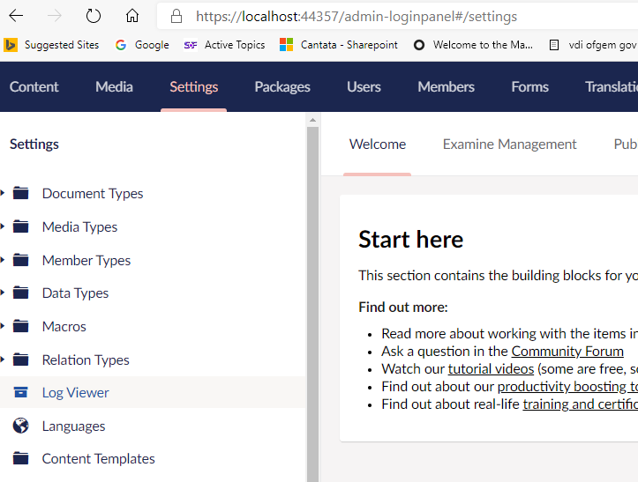Open the Google bookmark

coord(142,45)
